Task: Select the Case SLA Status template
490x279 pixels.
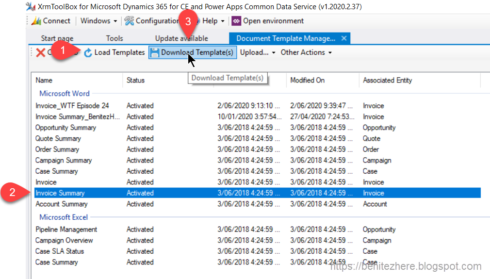Action: (59, 251)
